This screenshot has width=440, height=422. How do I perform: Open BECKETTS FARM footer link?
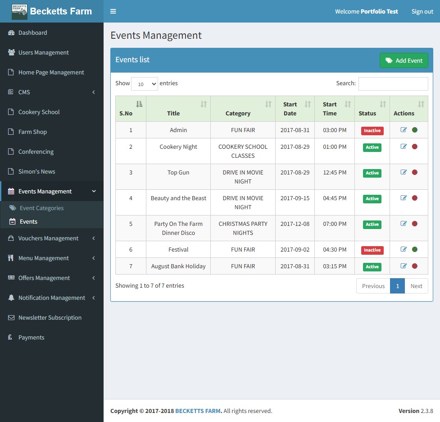[x=198, y=411]
